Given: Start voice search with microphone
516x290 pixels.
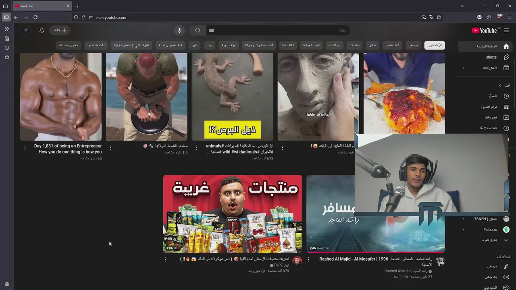Looking at the screenshot, I should pos(179,30).
